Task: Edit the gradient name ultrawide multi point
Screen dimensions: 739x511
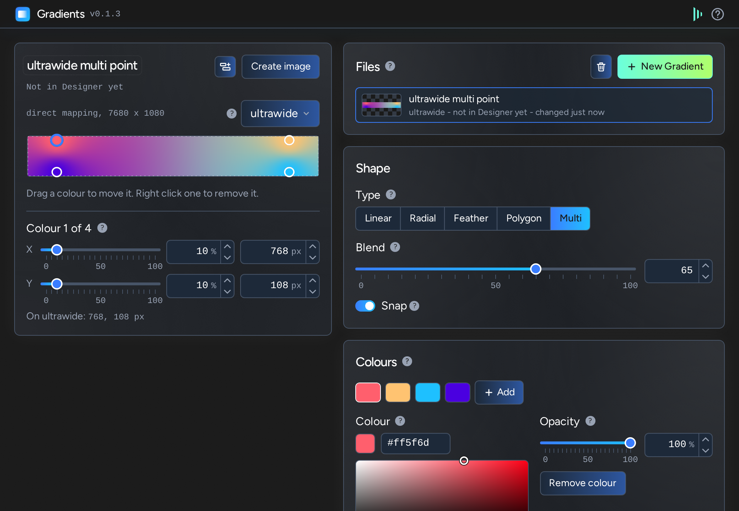Action: click(x=82, y=66)
